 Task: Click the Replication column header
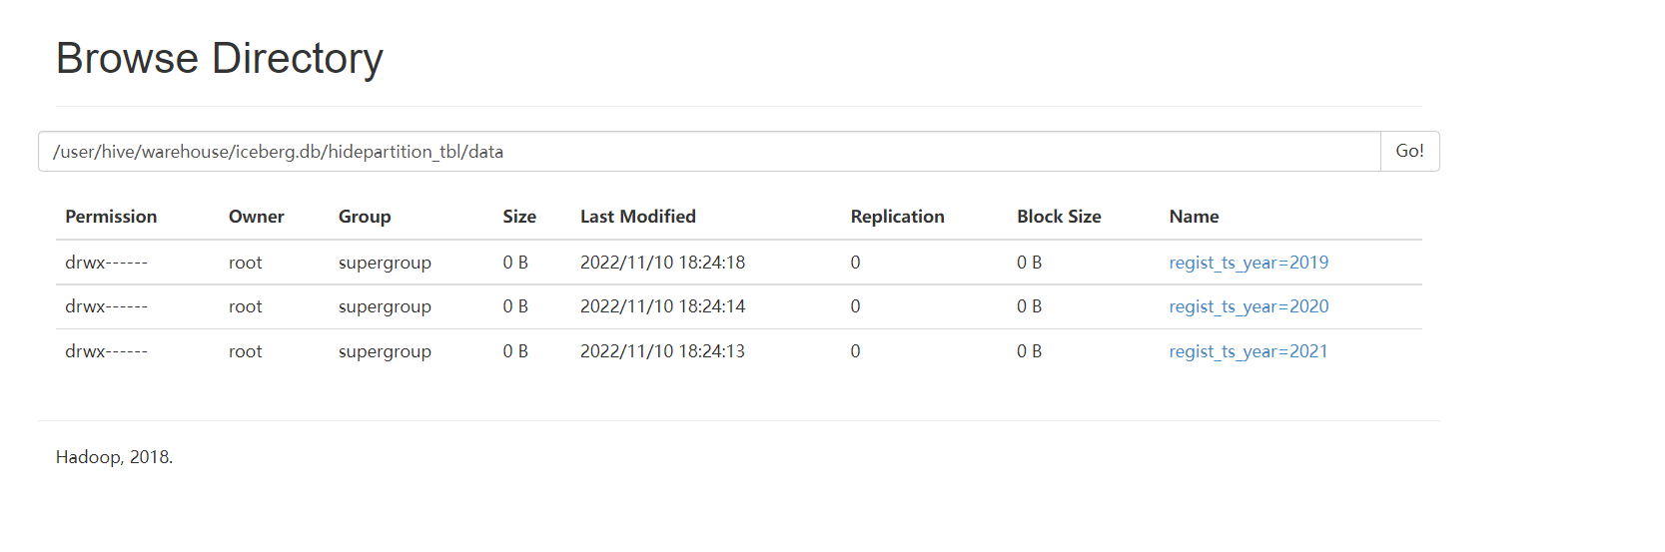coord(897,217)
